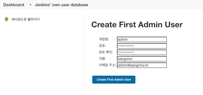The width and height of the screenshot is (203, 95).
Task: Open Jenkins' own user database breadcrumb
Action: click(62, 5)
